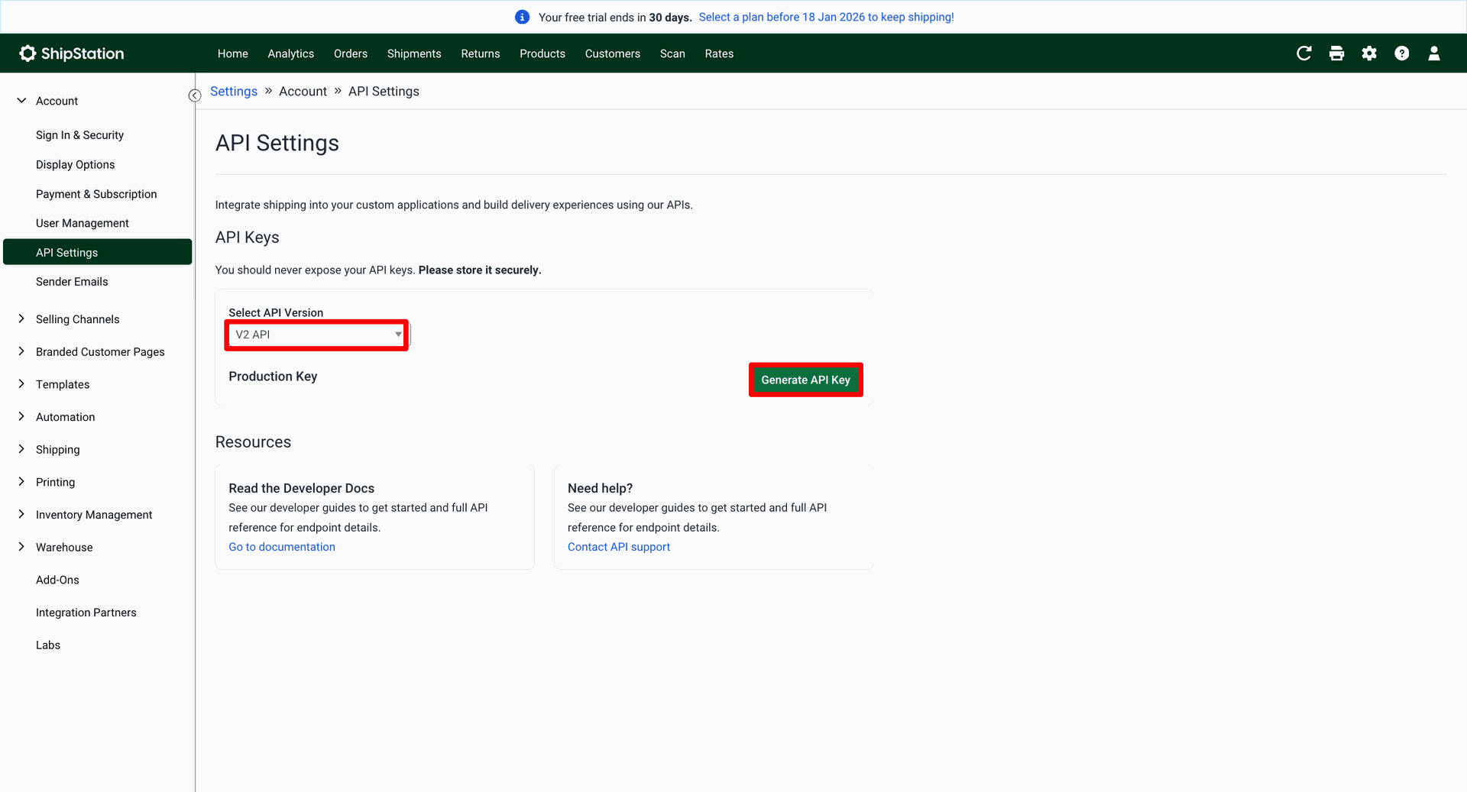
Task: Open Sign In & Security settings
Action: click(x=79, y=135)
